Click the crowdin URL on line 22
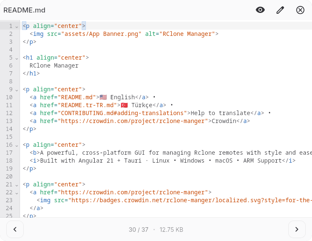This screenshot has height=241, width=312. [133, 192]
